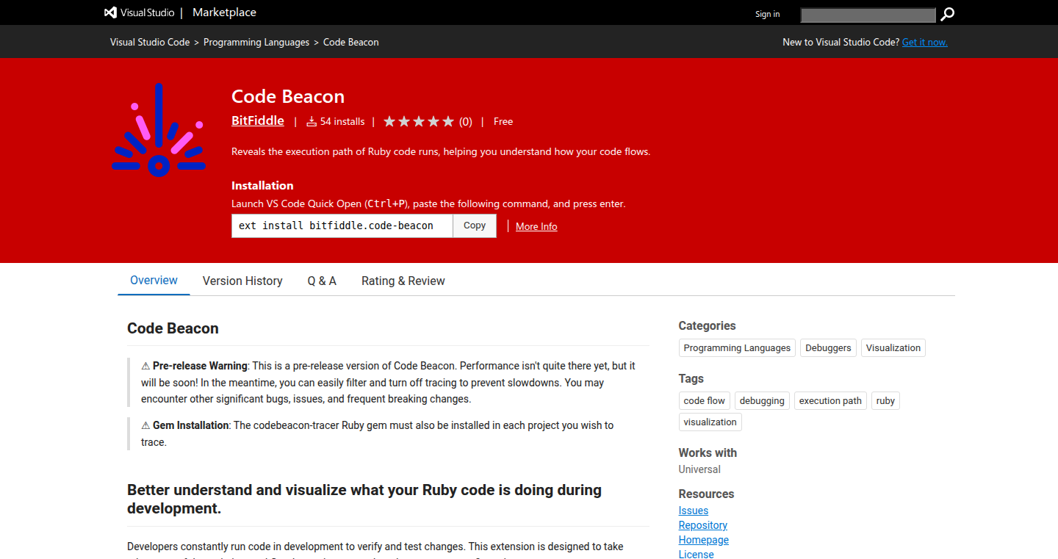Viewport: 1058px width, 559px height.
Task: Click the Code Beacon extension logo
Action: [x=159, y=130]
